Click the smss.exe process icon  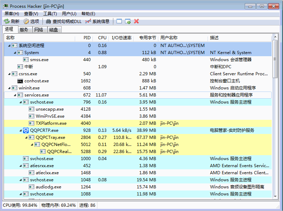[x=26, y=60]
